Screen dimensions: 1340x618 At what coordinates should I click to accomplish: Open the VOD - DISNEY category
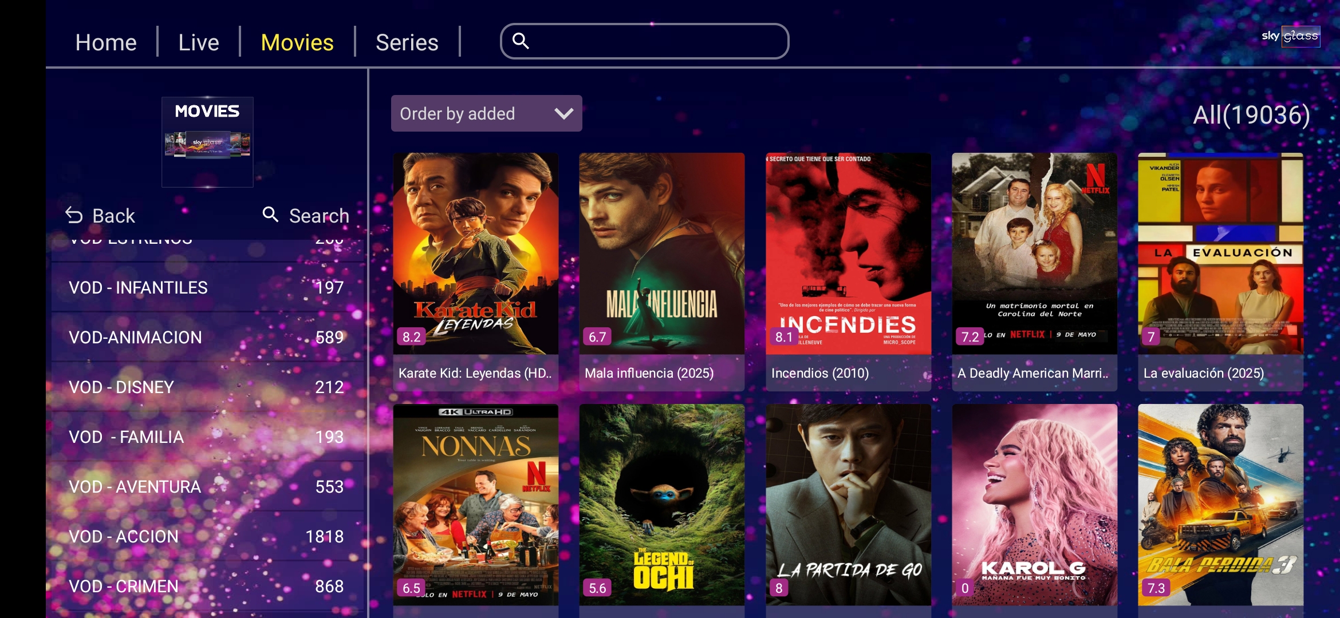click(207, 387)
